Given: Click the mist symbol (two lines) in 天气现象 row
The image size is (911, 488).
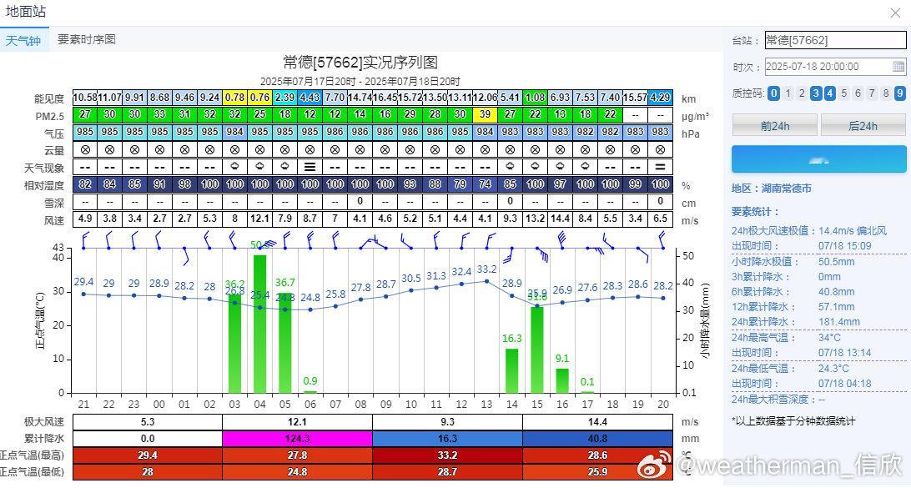Looking at the screenshot, I should [661, 168].
